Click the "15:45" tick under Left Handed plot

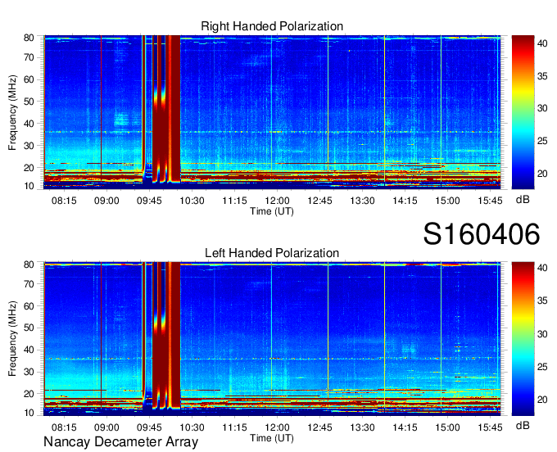coord(490,427)
